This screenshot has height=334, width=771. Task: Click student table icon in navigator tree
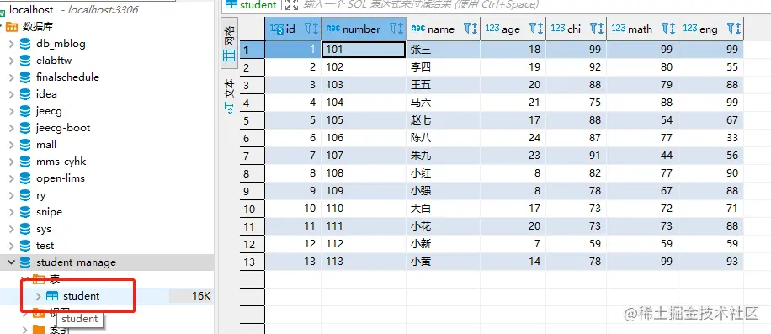pyautogui.click(x=52, y=295)
